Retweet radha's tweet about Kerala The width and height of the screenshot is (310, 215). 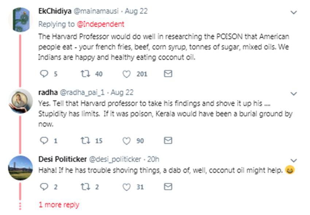coord(84,141)
